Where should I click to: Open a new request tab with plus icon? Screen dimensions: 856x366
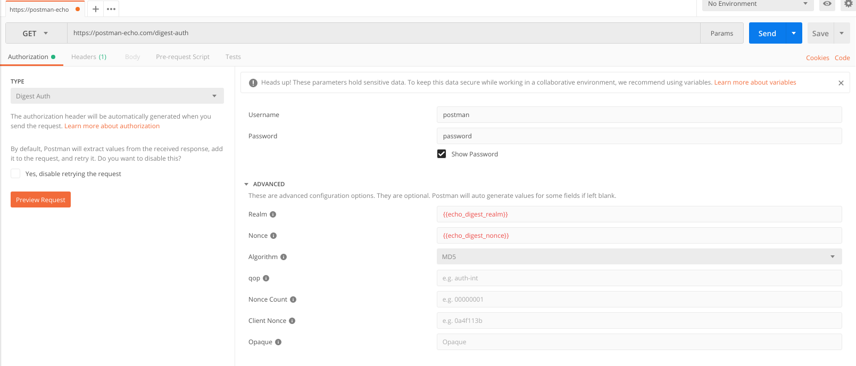click(x=96, y=9)
